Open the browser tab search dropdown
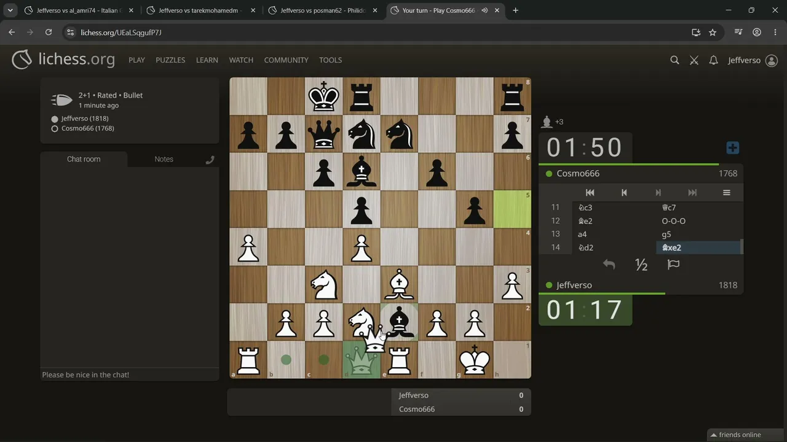787x442 pixels. point(10,10)
